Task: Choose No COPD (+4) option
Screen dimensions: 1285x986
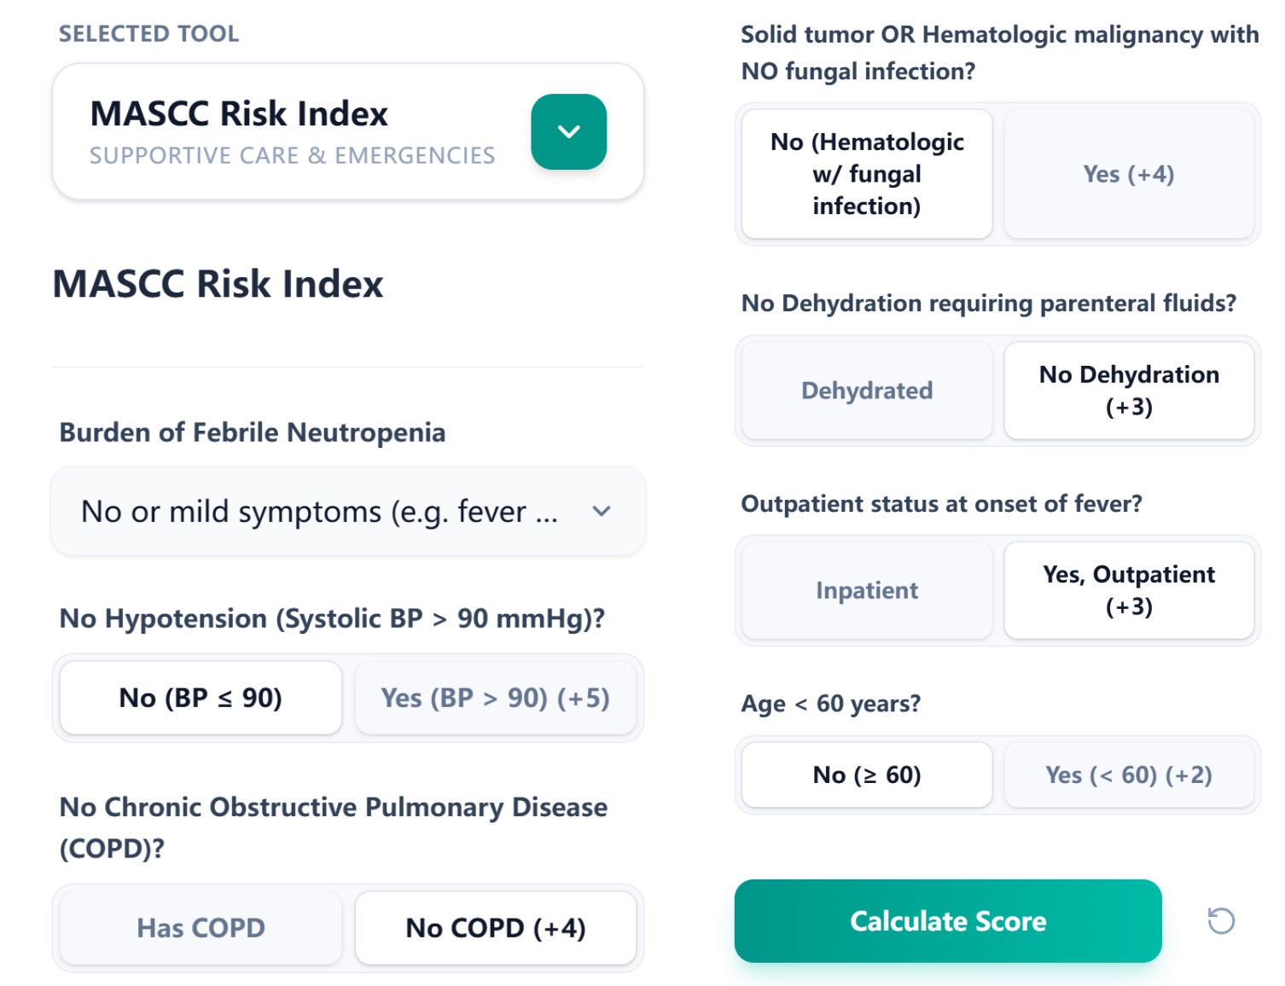Action: click(x=495, y=928)
